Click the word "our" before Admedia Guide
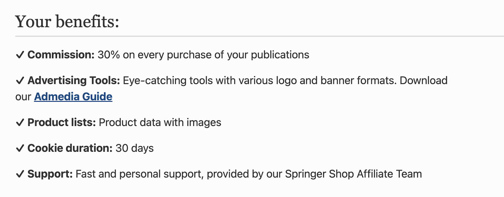 (23, 97)
